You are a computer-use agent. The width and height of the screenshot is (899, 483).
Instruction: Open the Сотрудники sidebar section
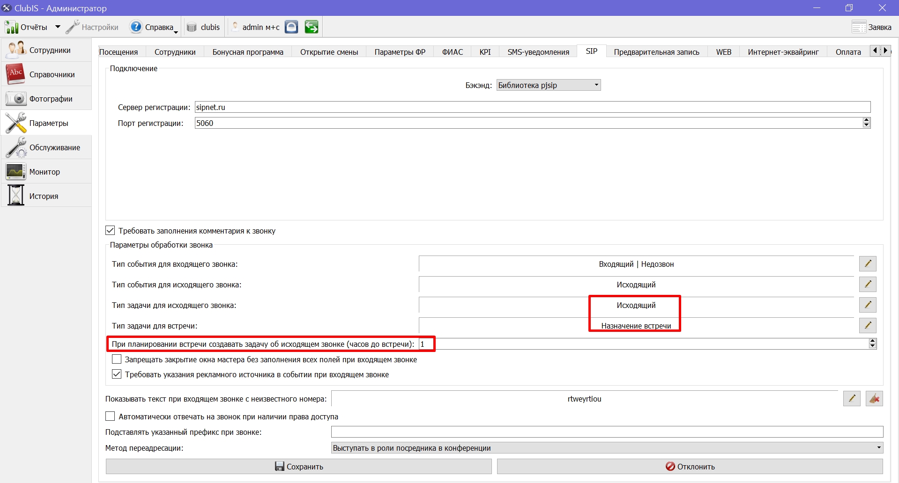point(46,50)
